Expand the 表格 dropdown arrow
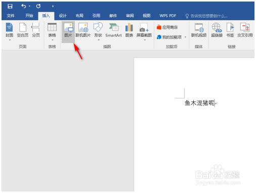The height and width of the screenshot is (193, 256). tap(52, 40)
